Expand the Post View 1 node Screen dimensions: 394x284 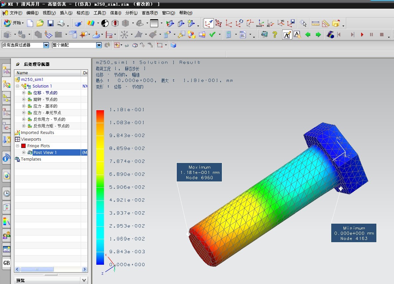(x=24, y=152)
